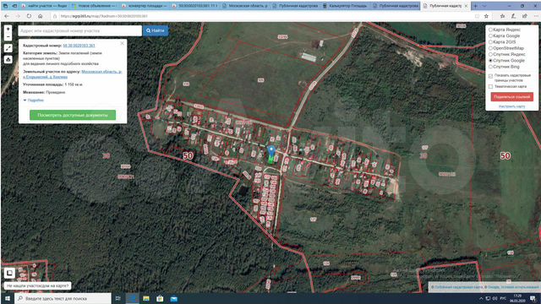Refresh the page in the browser
541x304 pixels.
tap(29, 16)
